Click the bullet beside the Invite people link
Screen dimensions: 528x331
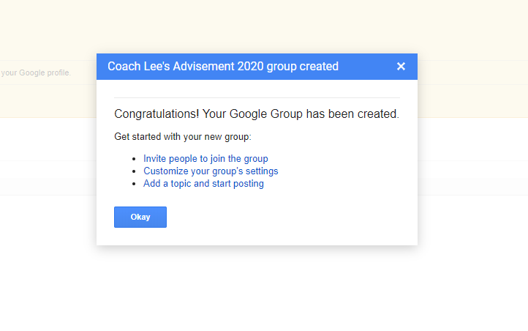(135, 159)
